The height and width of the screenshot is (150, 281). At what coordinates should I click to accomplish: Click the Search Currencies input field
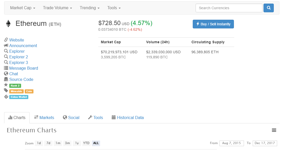coord(229,8)
